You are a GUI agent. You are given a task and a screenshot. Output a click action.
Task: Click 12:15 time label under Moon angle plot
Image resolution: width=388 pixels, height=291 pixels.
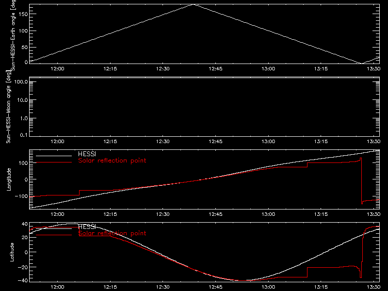pyautogui.click(x=110, y=142)
